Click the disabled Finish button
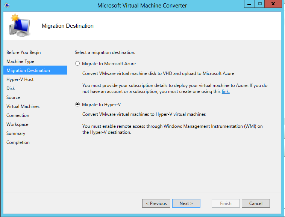Image resolution: width=285 pixels, height=217 pixels. [226, 204]
